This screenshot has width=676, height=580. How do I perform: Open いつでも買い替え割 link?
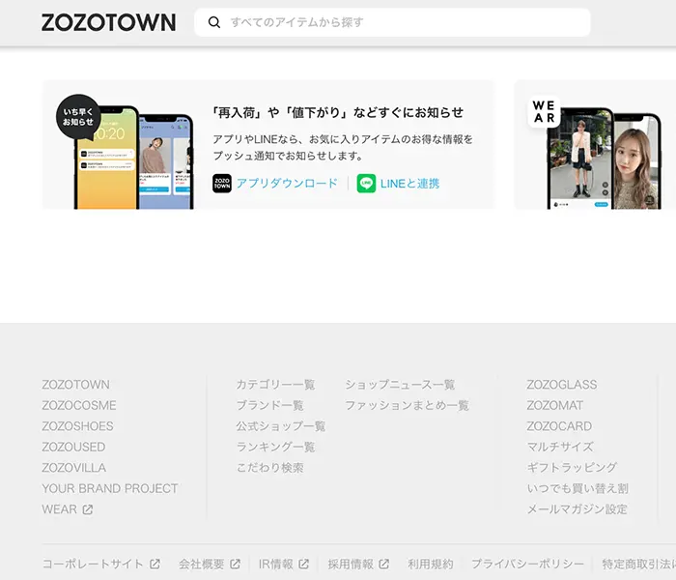tap(577, 488)
